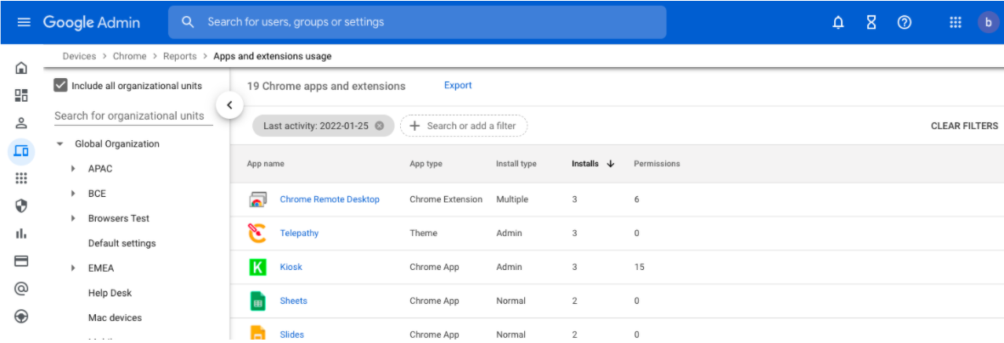Open the hourglass tasks icon
The image size is (1004, 343).
(x=871, y=23)
